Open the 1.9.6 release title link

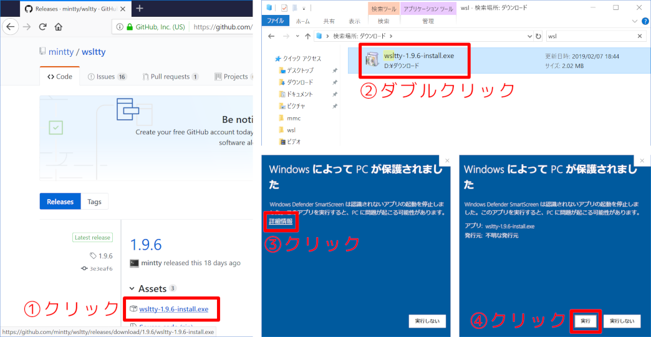pos(146,245)
